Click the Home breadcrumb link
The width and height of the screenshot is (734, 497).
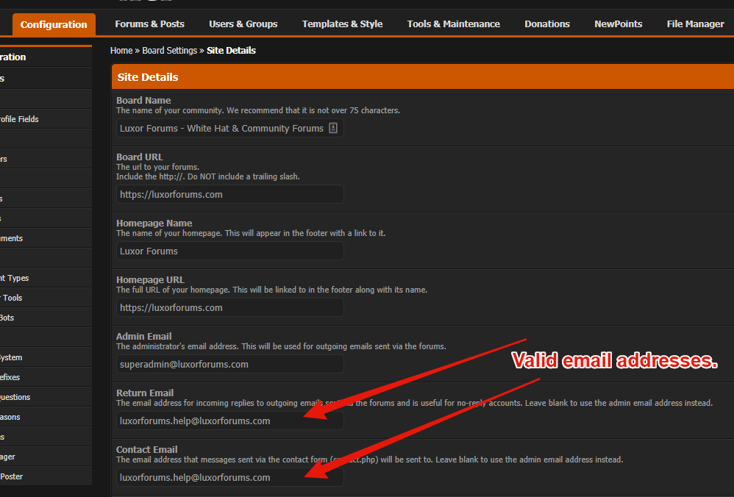point(121,51)
